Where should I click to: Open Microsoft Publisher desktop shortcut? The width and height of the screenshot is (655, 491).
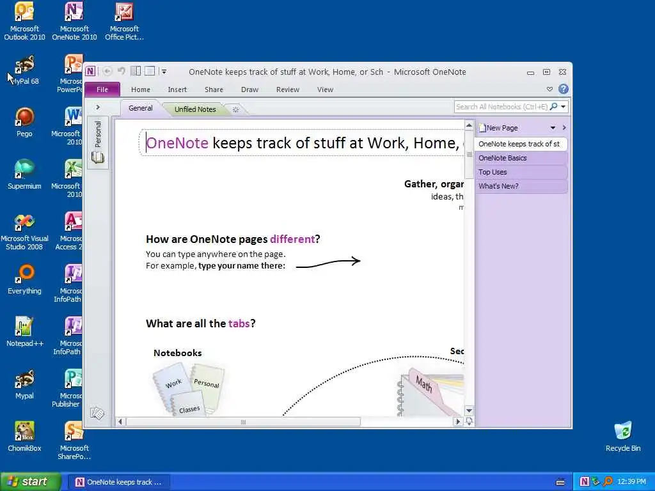tap(69, 388)
